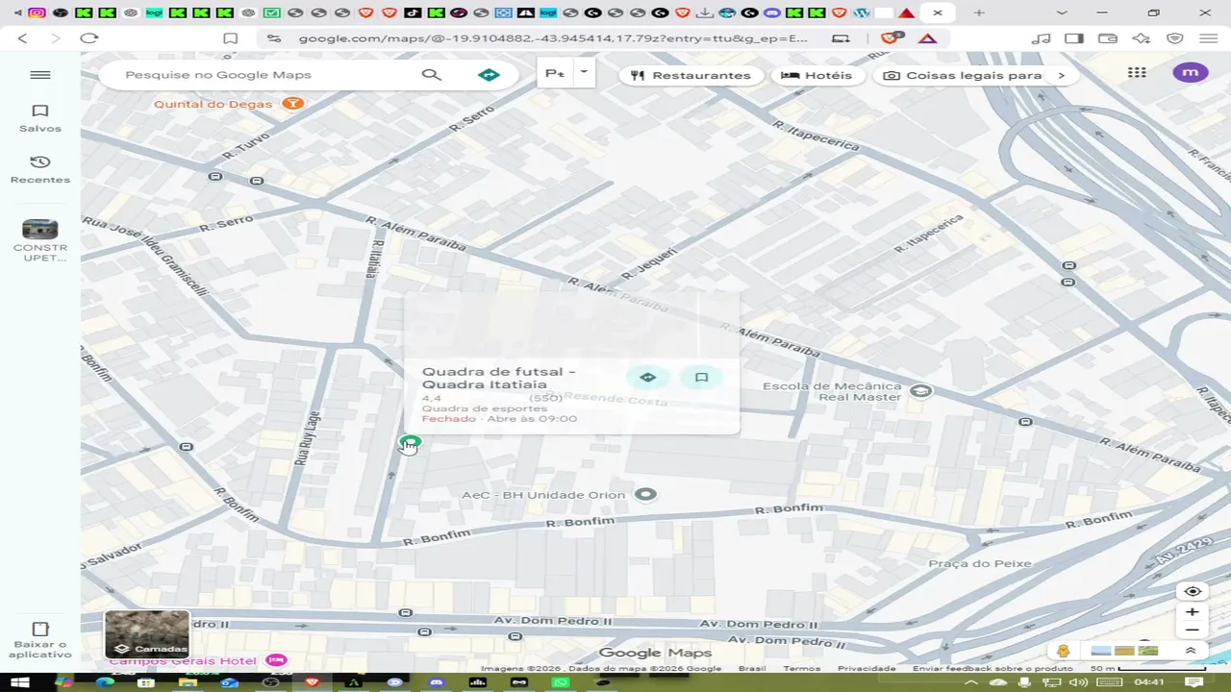Open the Campos Gerais Hotel pin

click(277, 660)
